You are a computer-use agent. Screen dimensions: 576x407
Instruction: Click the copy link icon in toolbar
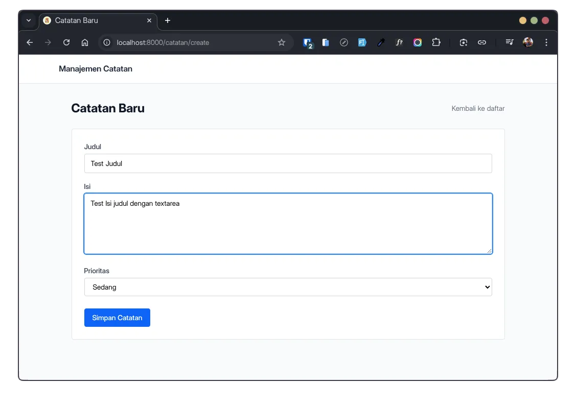(482, 42)
